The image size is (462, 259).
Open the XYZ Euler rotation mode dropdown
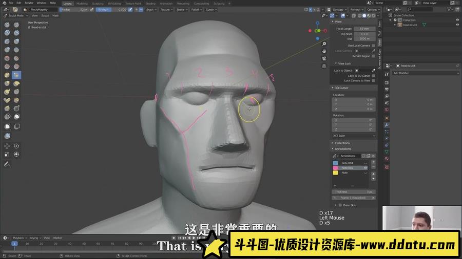354,136
